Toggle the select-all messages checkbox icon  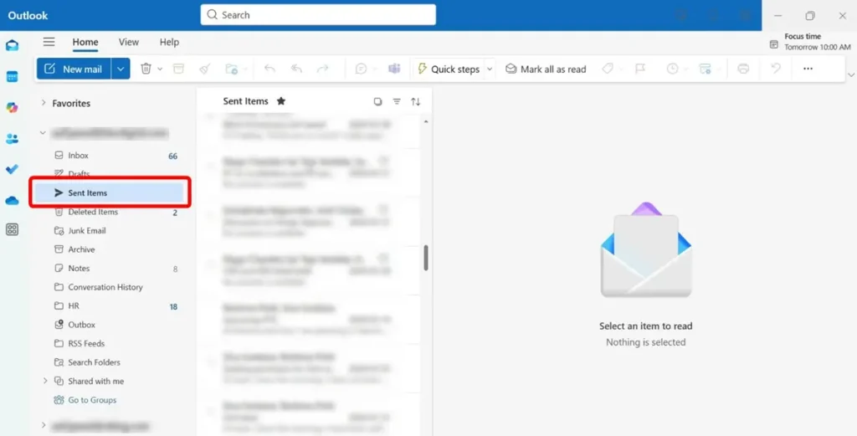click(x=377, y=102)
